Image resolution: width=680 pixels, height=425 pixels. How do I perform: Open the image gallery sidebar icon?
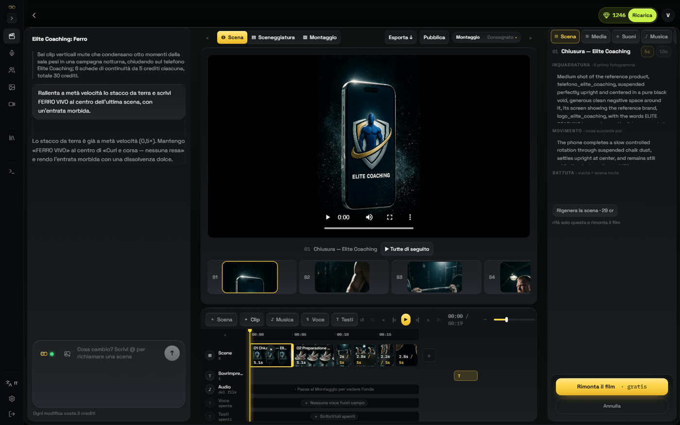pyautogui.click(x=12, y=87)
